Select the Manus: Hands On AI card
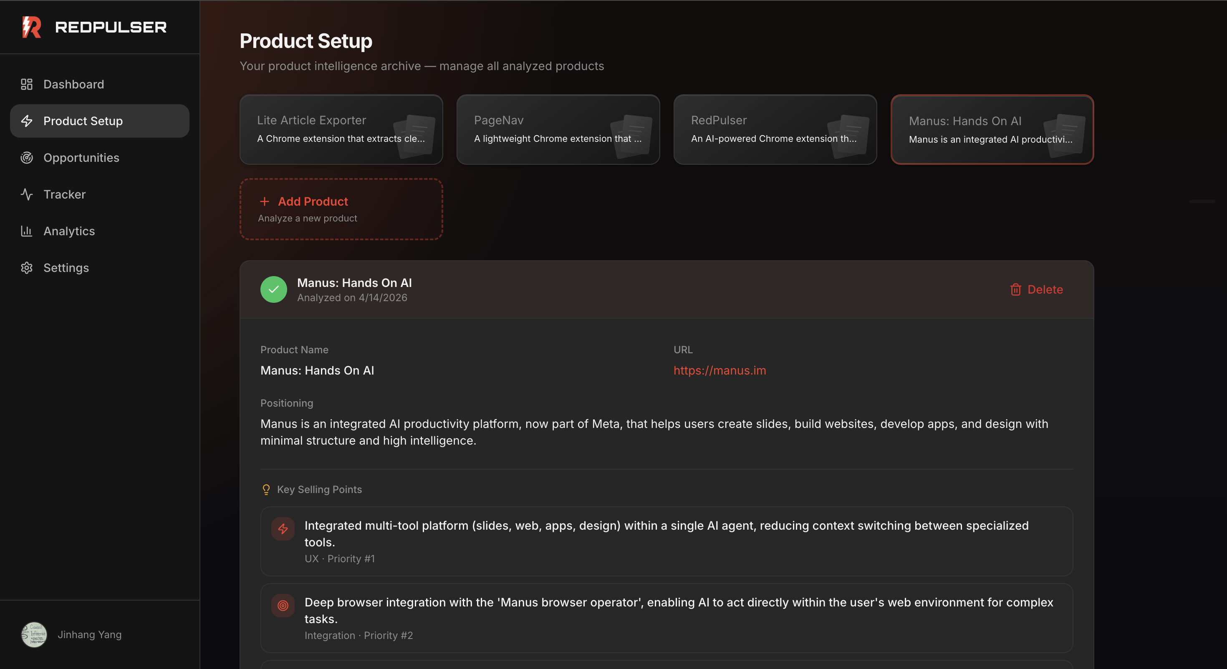The height and width of the screenshot is (669, 1227). 992,130
